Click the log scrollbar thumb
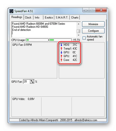 click(78, 31)
